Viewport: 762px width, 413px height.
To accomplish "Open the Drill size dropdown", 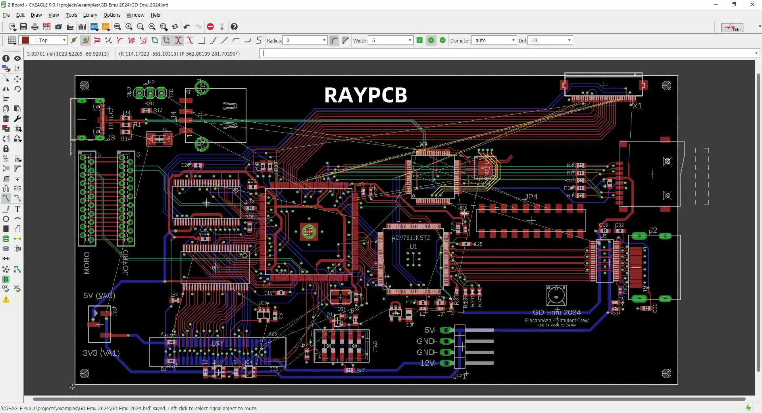I will 569,40.
